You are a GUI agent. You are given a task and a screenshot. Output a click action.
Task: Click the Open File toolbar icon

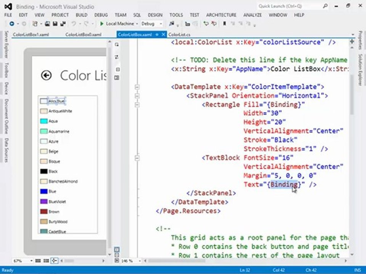pyautogui.click(x=47, y=24)
